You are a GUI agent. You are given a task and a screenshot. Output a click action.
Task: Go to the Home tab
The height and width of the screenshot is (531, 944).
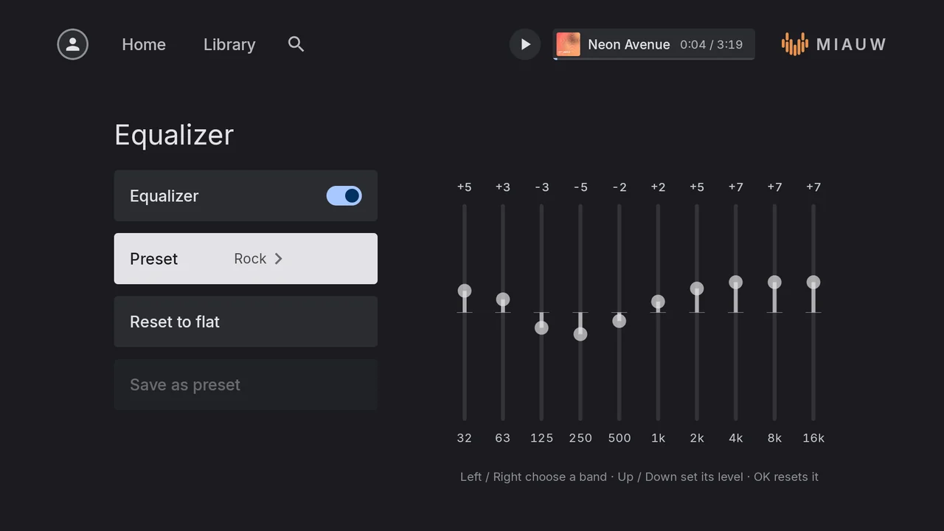144,44
